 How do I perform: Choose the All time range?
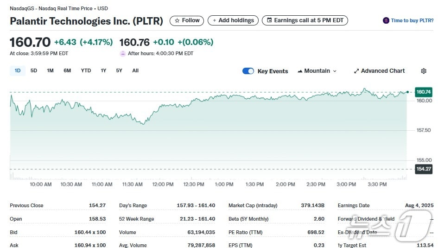(x=135, y=70)
